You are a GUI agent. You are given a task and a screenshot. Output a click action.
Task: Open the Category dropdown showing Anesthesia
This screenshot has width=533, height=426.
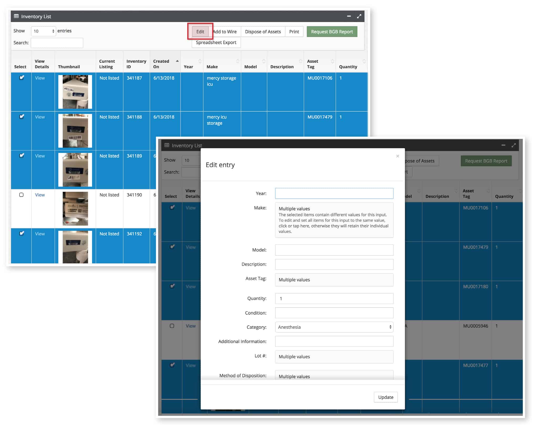tap(334, 327)
